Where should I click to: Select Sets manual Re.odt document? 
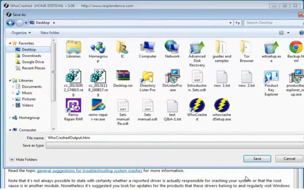(123, 112)
